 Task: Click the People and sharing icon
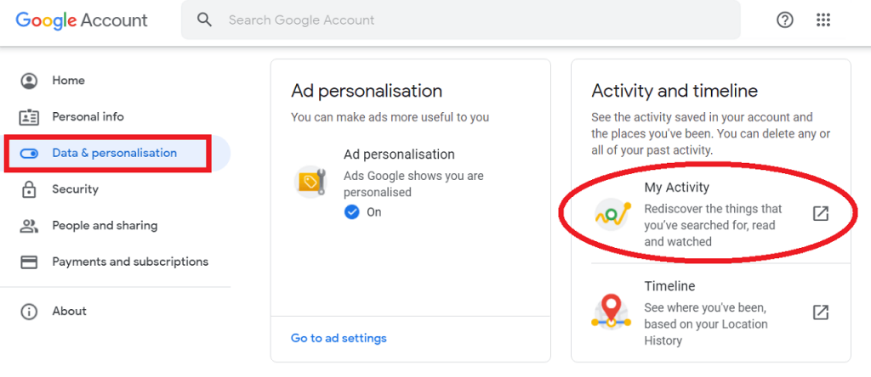pyautogui.click(x=29, y=226)
